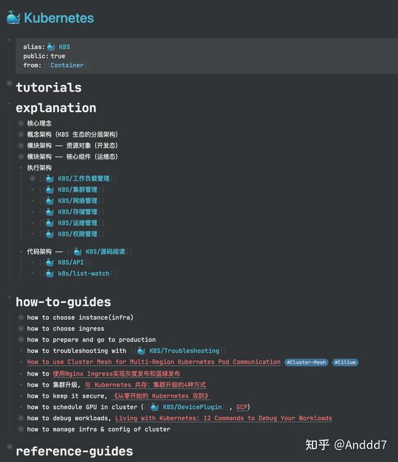398x462 pixels.
Task: Open the 12 Commands to Debug Workloads link
Action: 224,418
